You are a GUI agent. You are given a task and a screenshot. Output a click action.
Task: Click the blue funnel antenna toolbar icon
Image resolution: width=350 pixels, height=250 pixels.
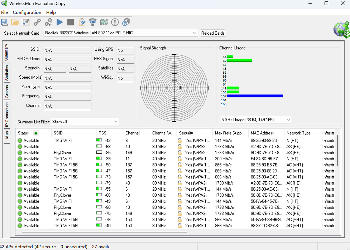(x=92, y=22)
